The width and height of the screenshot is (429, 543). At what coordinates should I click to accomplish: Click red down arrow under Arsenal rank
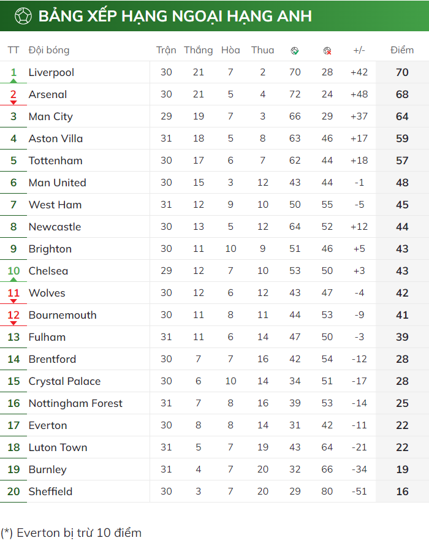pyautogui.click(x=13, y=102)
